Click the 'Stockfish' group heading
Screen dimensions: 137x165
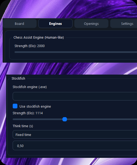coord(18,78)
